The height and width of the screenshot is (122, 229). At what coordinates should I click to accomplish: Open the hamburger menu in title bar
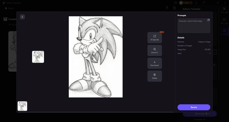pyautogui.click(x=204, y=3)
